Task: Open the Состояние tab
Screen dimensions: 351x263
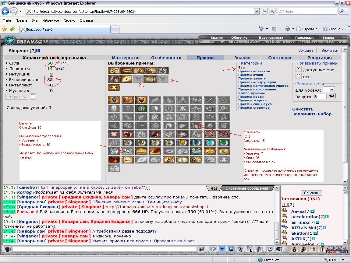Action: (280, 58)
